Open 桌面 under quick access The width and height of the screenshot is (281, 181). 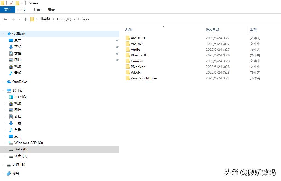[18, 40]
